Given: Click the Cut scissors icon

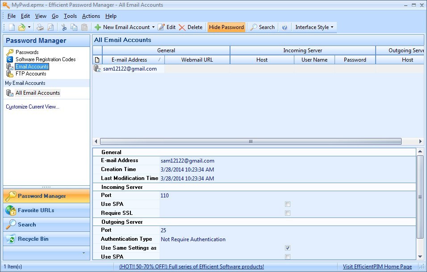Looking at the screenshot, I should click(x=64, y=27).
